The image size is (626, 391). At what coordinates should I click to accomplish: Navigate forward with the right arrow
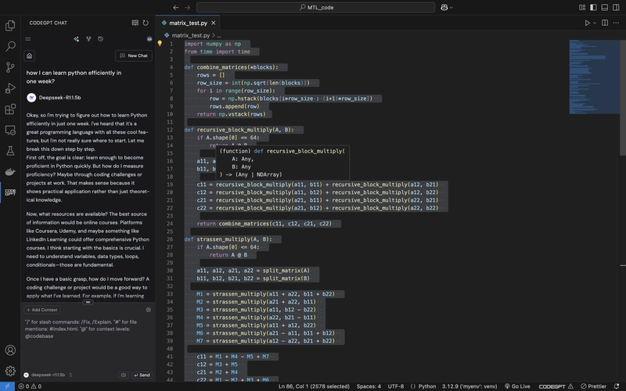click(187, 7)
